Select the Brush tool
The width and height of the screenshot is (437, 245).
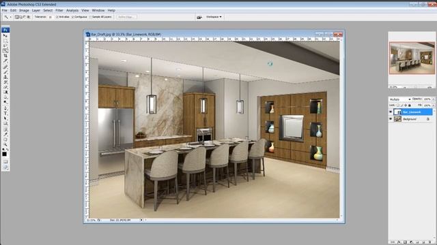click(5, 72)
